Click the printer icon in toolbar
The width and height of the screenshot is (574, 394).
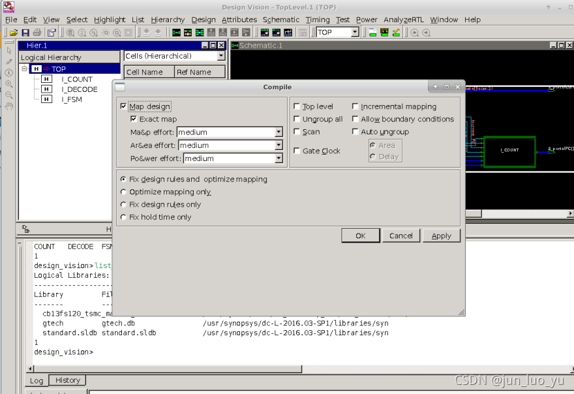coord(37,33)
